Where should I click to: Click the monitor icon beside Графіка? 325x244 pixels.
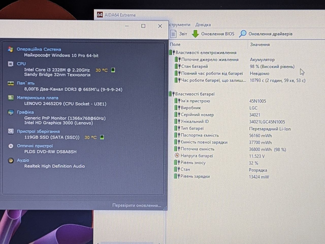tap(11, 112)
